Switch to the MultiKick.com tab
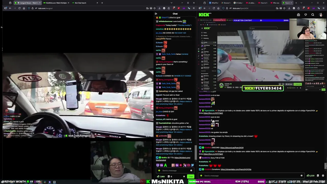The height and width of the screenshot is (184, 327). tap(56, 3)
